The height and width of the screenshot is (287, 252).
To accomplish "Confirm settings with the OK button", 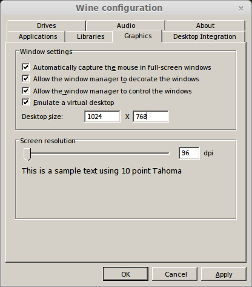I will coord(125,274).
